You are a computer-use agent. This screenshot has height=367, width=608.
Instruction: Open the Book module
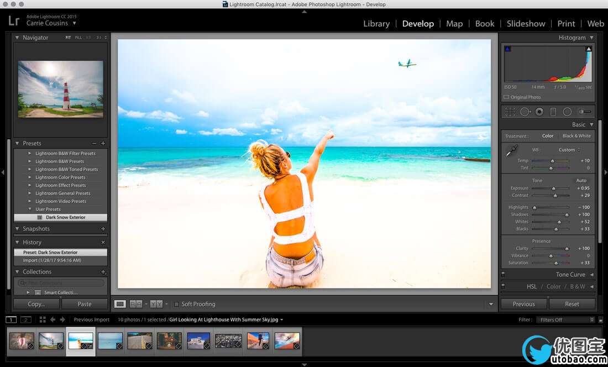(x=485, y=24)
